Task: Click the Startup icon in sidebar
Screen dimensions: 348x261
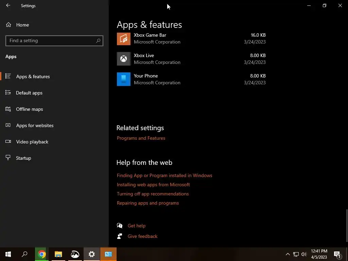Action: [8, 158]
